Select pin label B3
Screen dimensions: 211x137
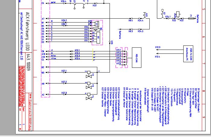(x=43, y=73)
